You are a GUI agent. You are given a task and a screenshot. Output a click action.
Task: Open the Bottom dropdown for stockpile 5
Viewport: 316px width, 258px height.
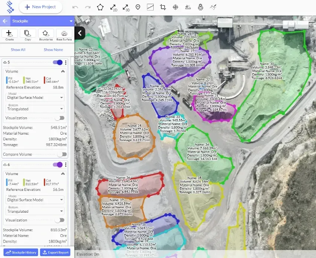pyautogui.click(x=35, y=109)
